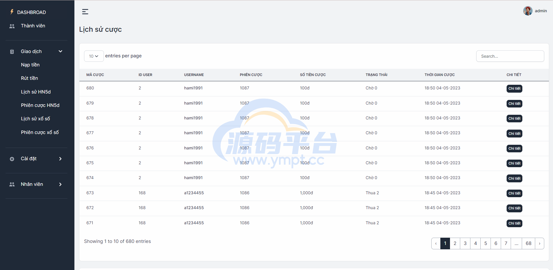Click status Thua 2 in row 671
Screen dimensions: 553x270
click(x=372, y=223)
